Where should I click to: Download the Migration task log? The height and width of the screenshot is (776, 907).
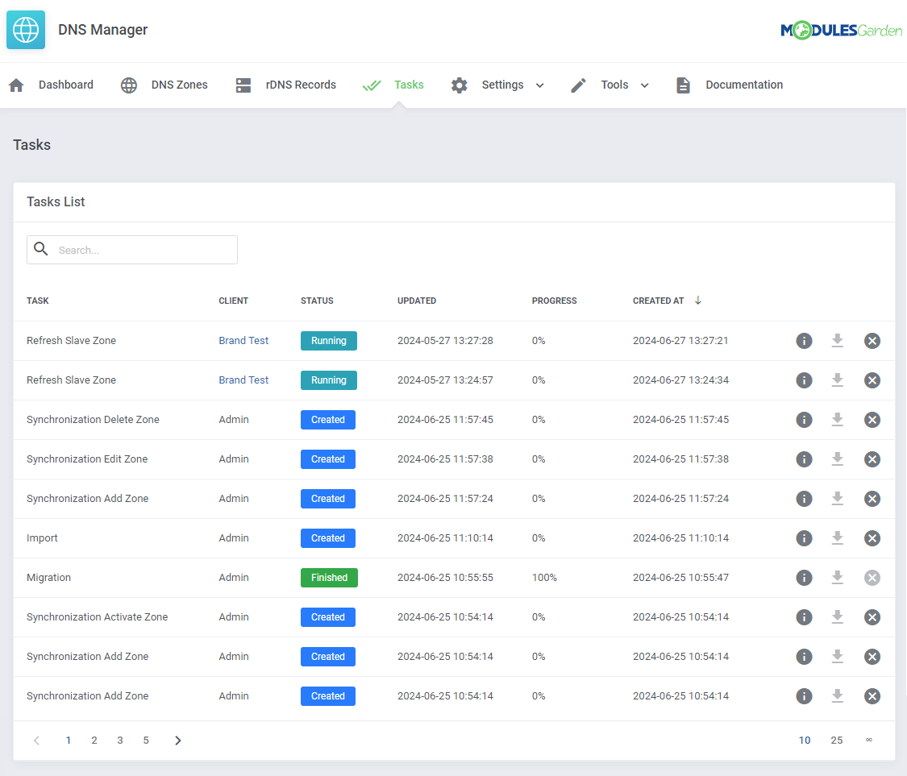tap(837, 578)
